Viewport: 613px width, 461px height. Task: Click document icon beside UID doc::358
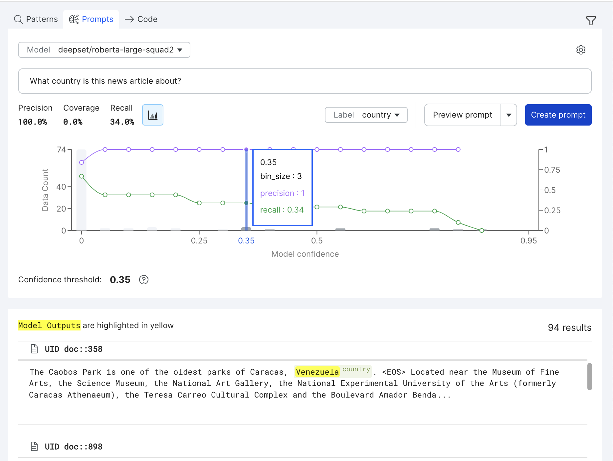(34, 349)
